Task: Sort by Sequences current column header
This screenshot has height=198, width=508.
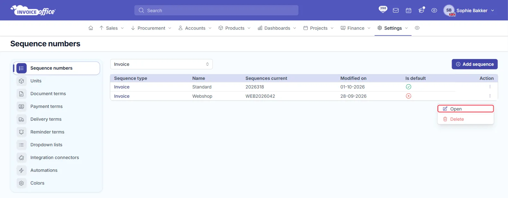Action: tap(266, 78)
